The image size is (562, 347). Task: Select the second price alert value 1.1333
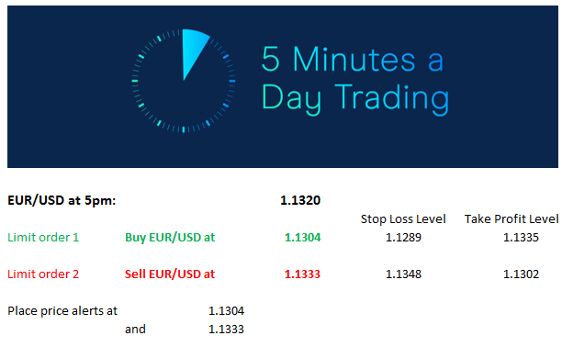pyautogui.click(x=226, y=329)
